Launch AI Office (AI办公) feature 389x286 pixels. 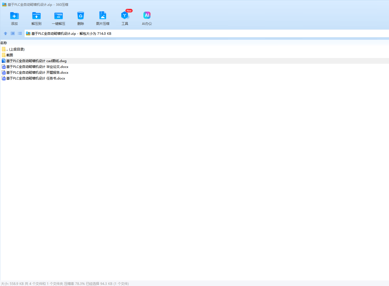(x=147, y=18)
